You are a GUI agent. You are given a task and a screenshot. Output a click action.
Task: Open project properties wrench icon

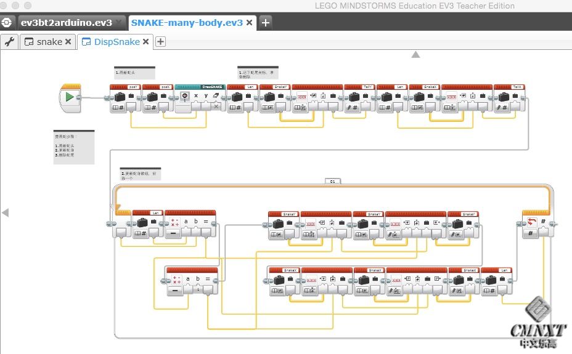(x=9, y=42)
